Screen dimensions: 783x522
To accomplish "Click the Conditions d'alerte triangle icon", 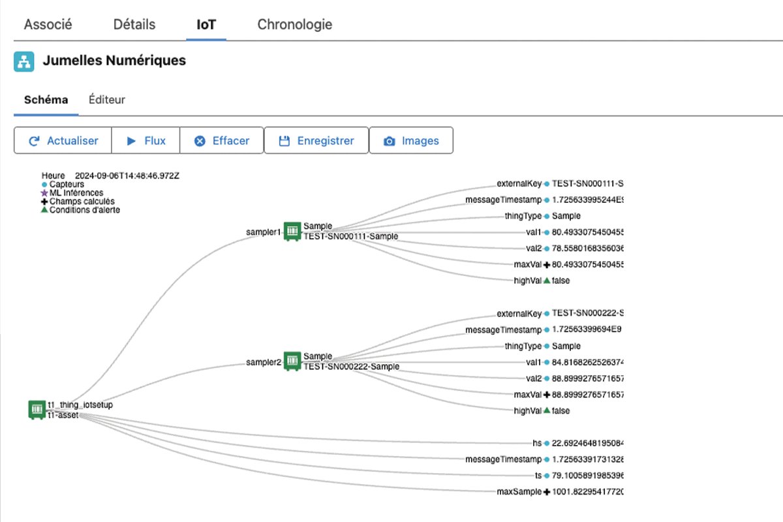I will point(44,210).
